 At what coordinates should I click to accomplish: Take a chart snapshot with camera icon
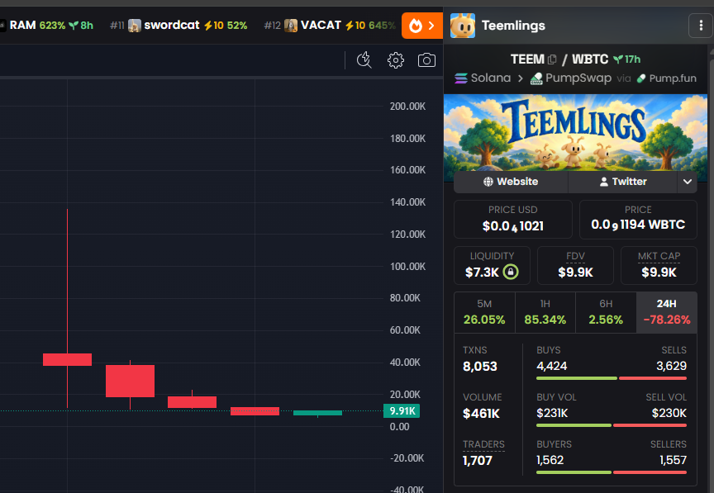coord(426,60)
